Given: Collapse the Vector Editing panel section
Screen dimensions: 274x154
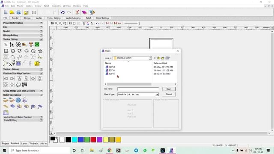Looking at the screenshot, I should (41, 39).
